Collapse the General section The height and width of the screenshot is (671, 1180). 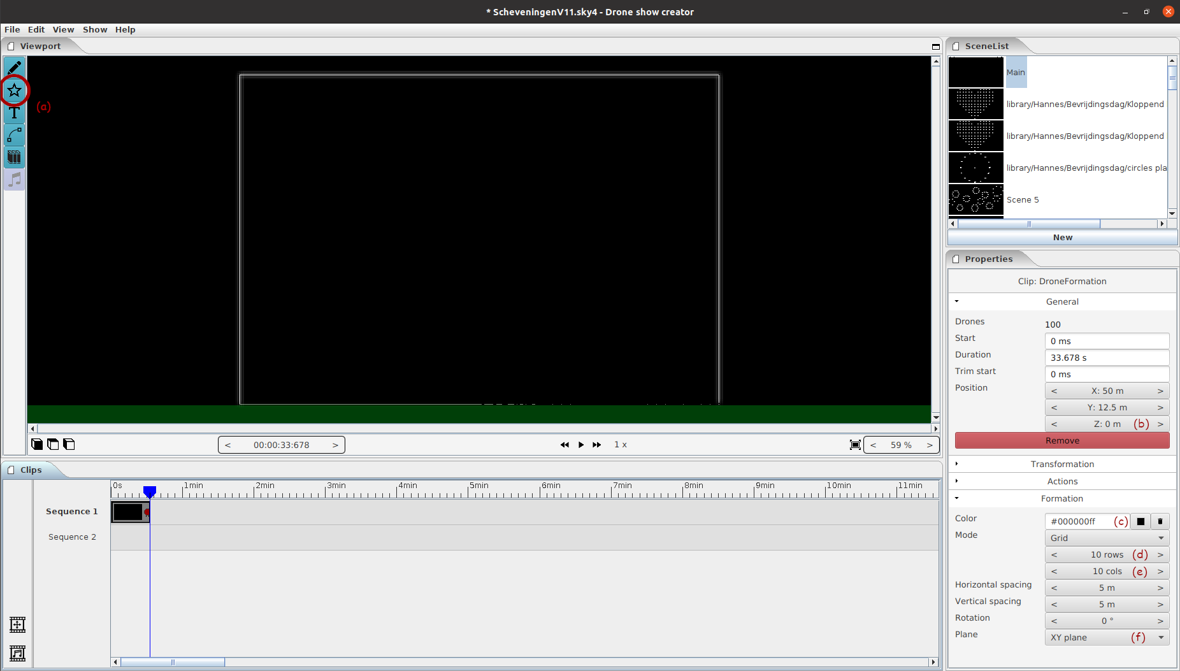1062,301
